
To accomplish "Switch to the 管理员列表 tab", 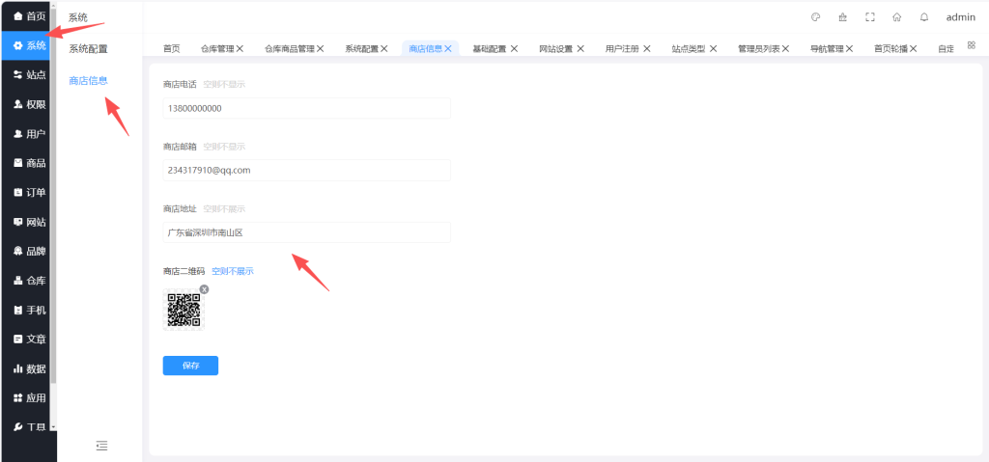I will coord(759,48).
